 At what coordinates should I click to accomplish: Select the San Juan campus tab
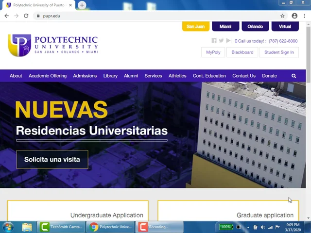[x=196, y=26]
